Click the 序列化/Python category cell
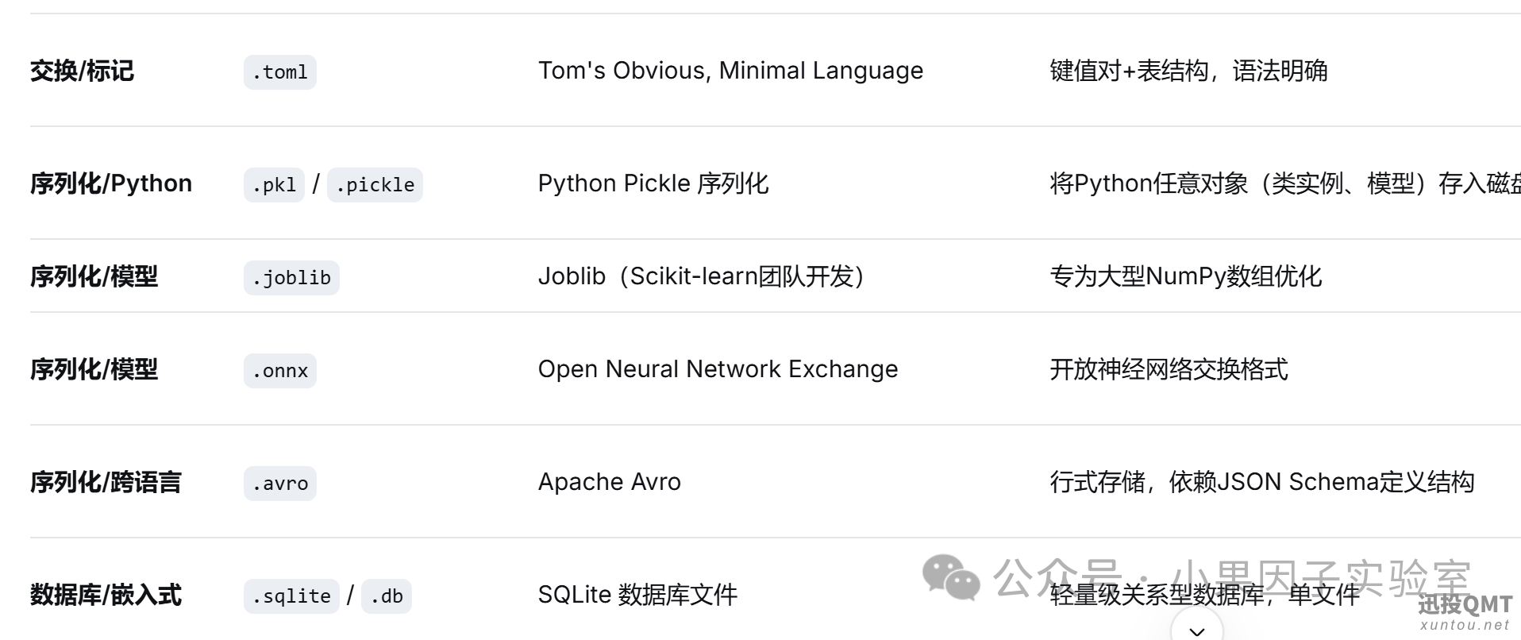1521x640 pixels. tap(111, 183)
